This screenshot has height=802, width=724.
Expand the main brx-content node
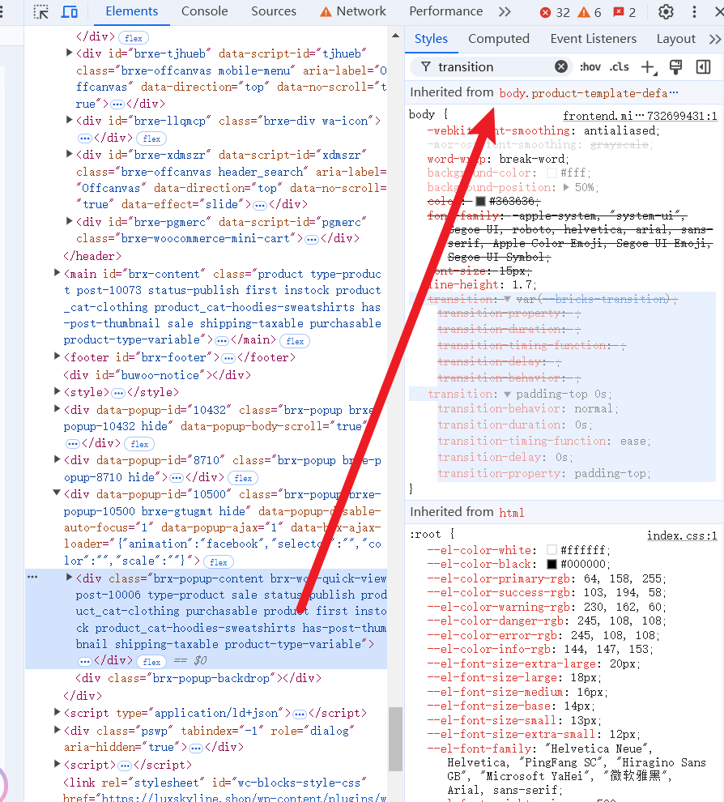[x=57, y=273]
